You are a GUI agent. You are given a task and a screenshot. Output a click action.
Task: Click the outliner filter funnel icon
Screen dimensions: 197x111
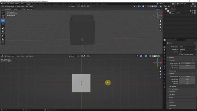[191, 6]
